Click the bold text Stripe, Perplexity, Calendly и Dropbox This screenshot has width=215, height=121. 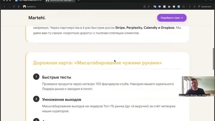[x=145, y=28]
